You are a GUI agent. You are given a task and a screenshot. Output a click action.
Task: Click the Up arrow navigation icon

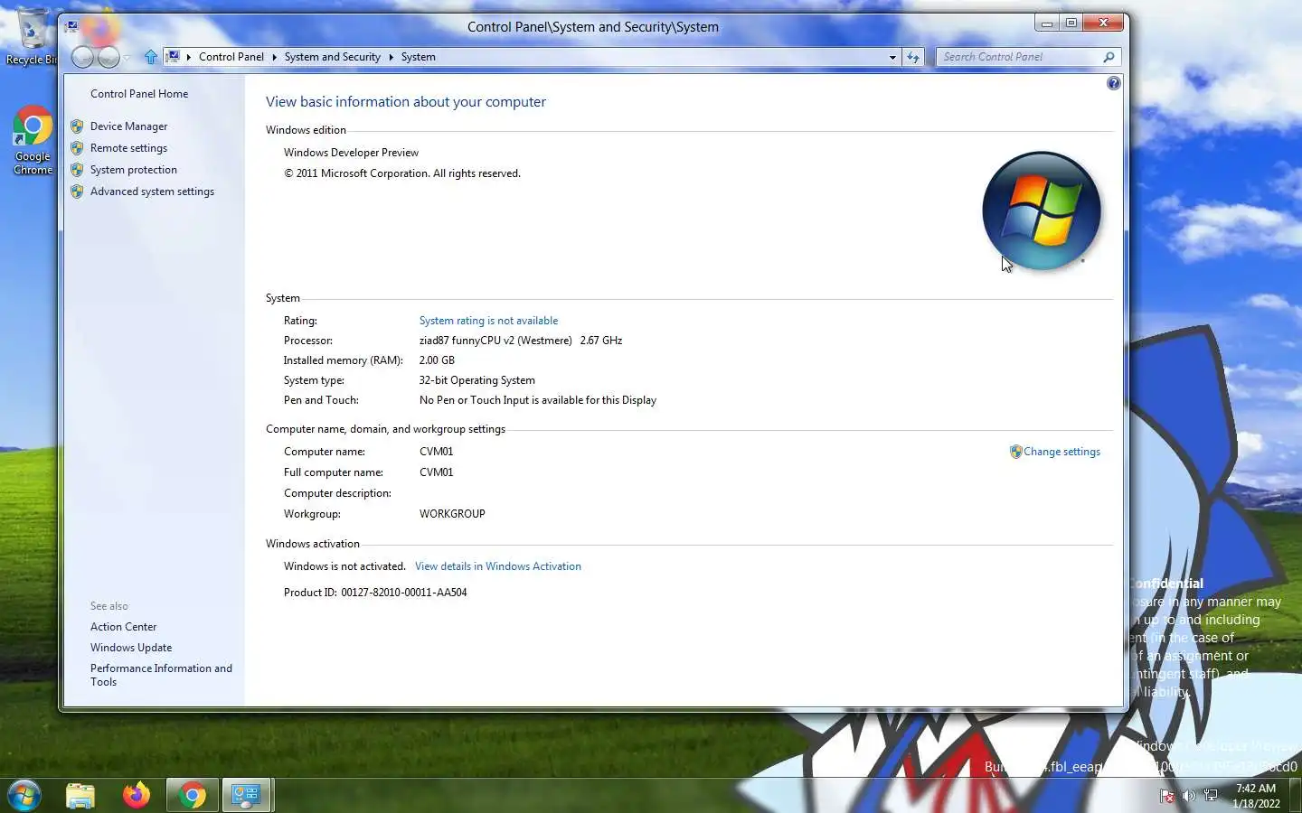tap(151, 57)
